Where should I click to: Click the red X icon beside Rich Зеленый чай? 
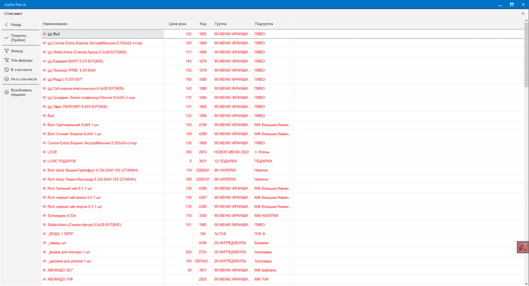click(x=44, y=188)
